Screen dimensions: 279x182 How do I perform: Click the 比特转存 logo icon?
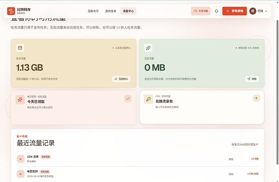click(x=11, y=11)
